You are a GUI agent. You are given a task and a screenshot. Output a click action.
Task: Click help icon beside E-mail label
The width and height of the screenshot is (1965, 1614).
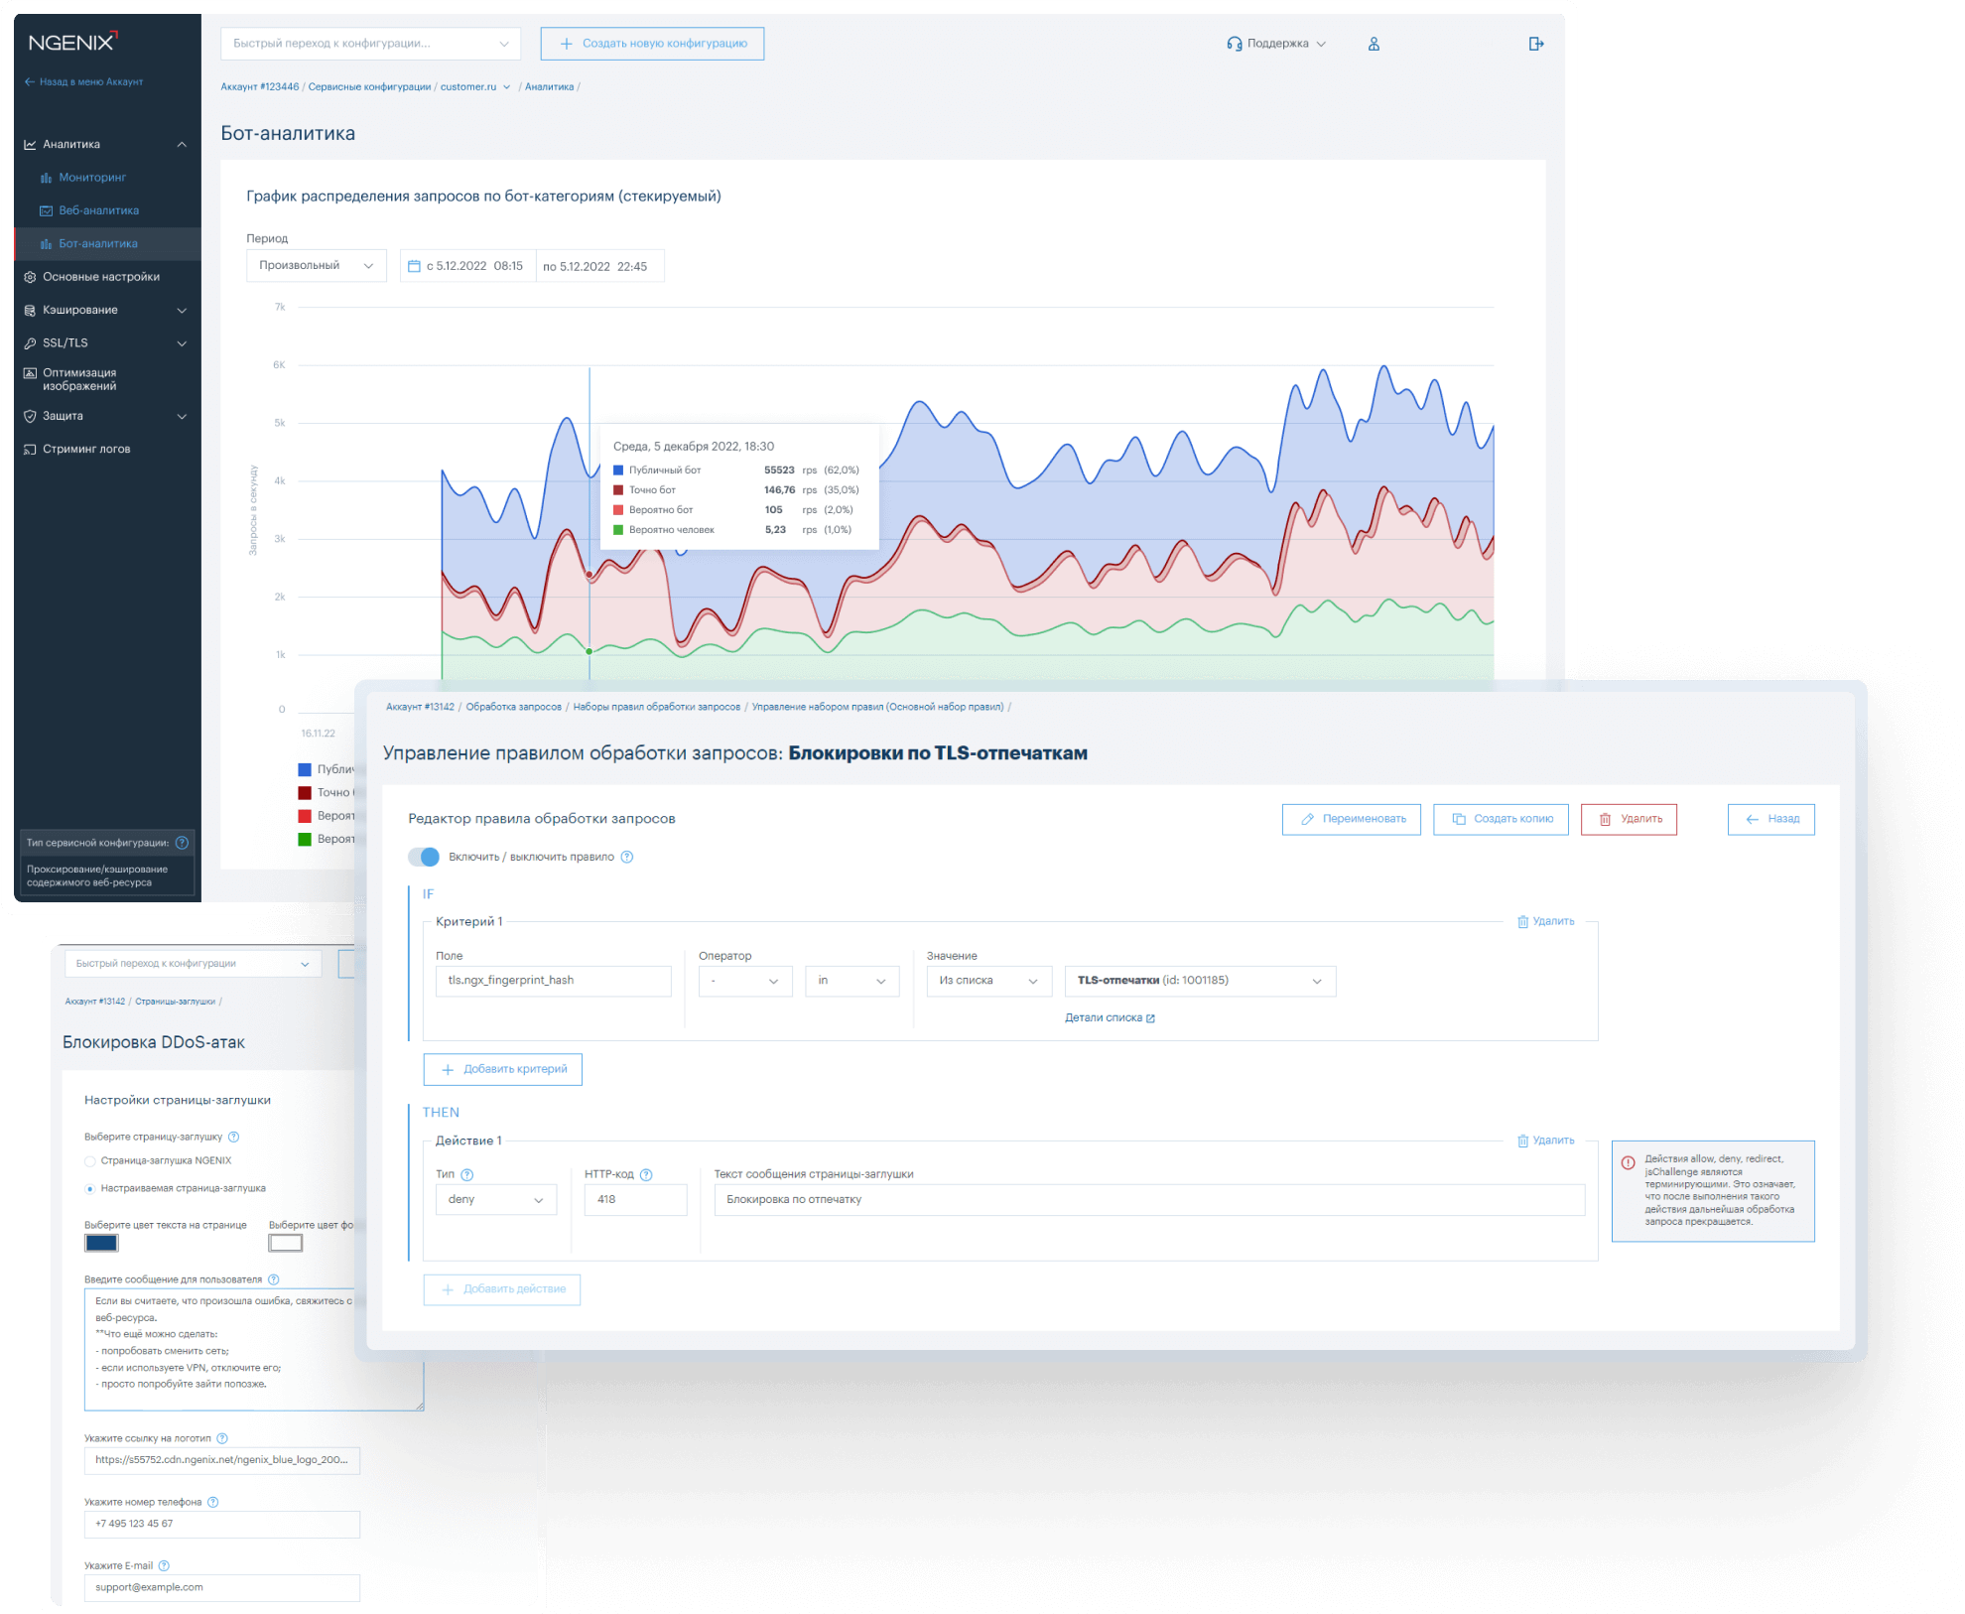click(164, 1566)
